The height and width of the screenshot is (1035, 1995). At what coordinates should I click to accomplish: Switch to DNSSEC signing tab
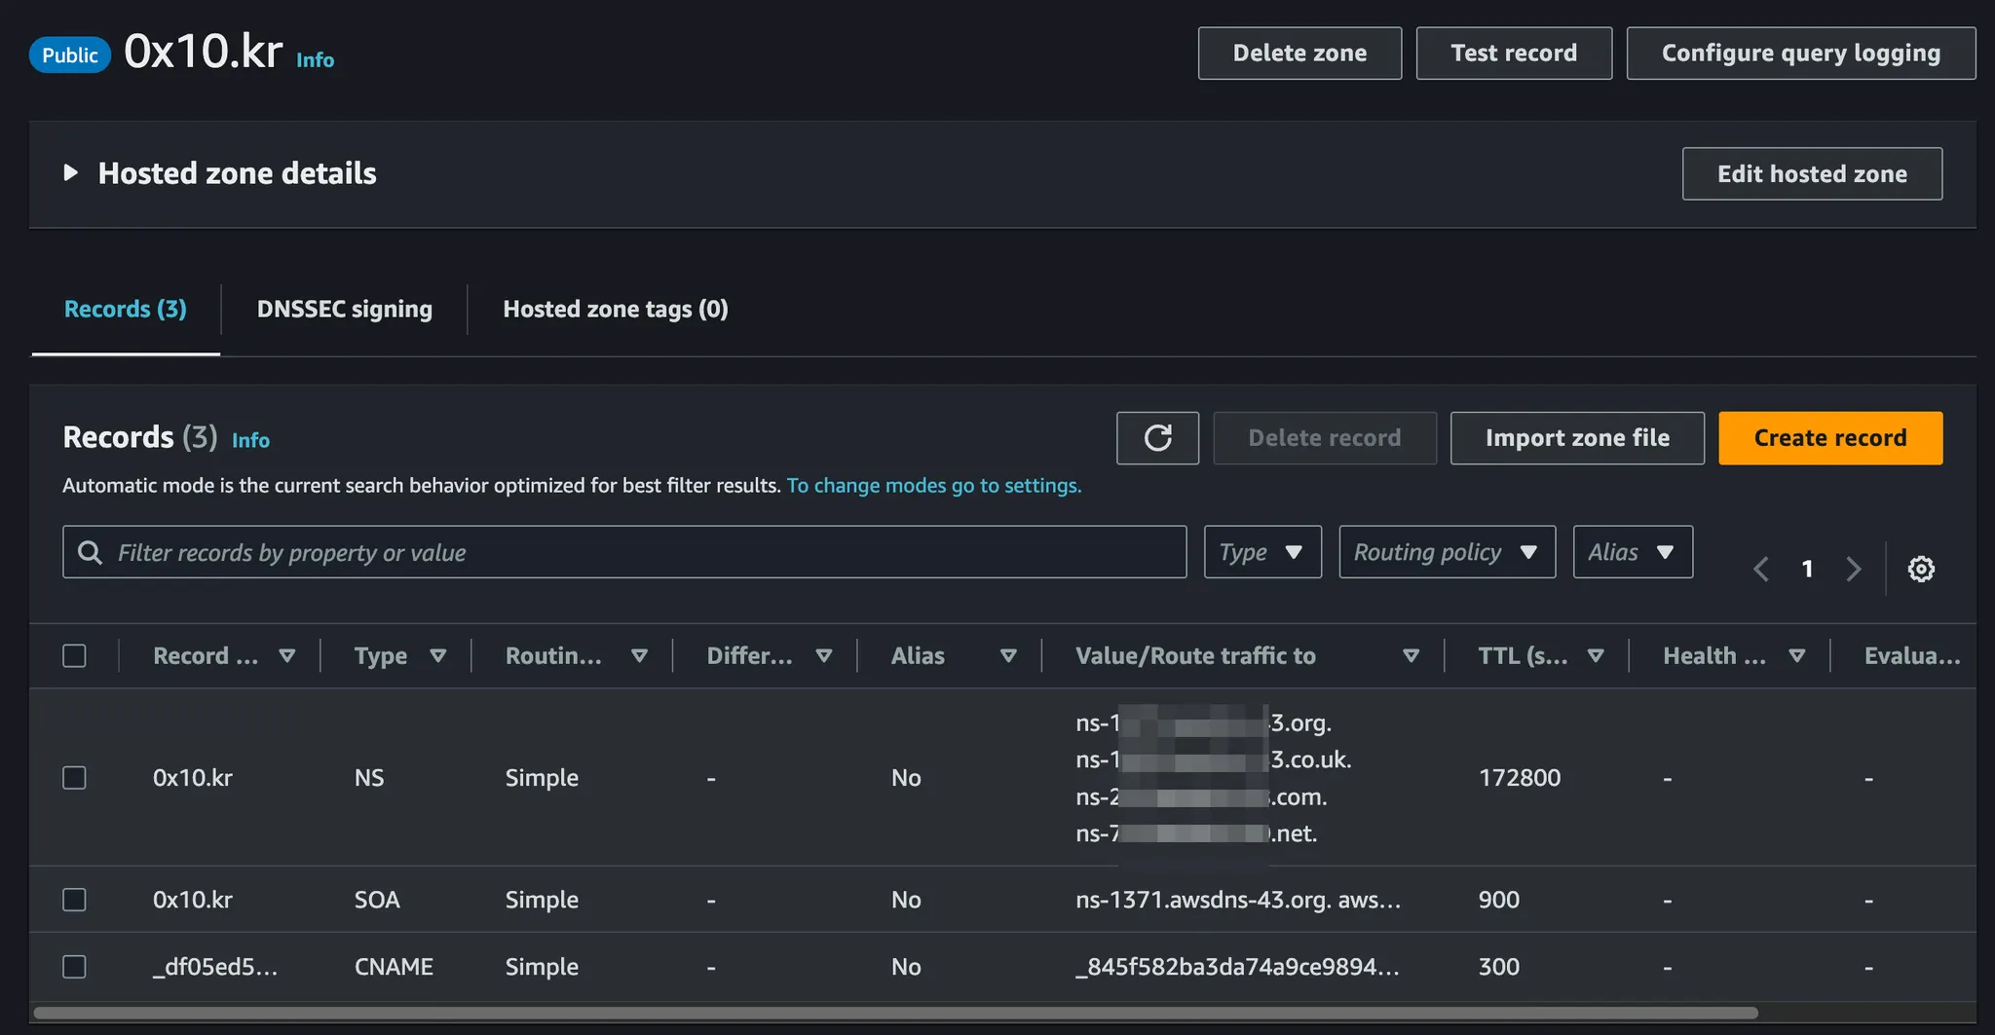344,309
